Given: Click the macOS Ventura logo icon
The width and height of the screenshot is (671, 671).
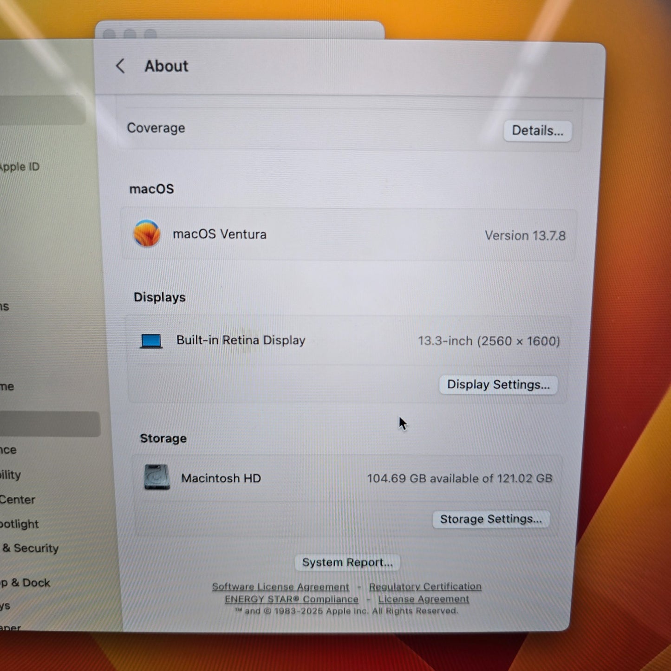Looking at the screenshot, I should [x=147, y=233].
